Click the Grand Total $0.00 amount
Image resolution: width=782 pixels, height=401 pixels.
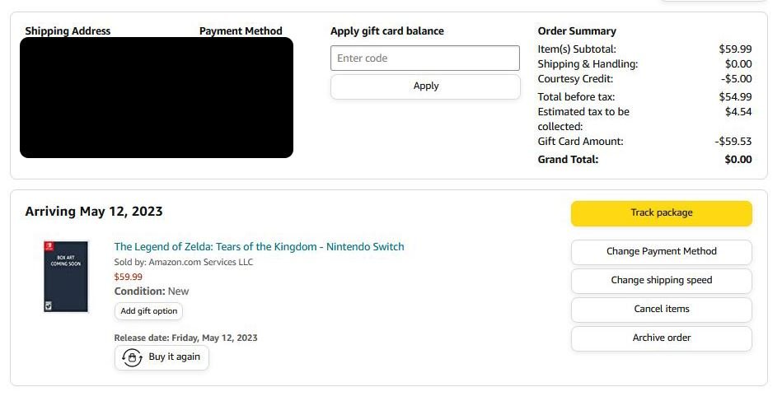[738, 160]
